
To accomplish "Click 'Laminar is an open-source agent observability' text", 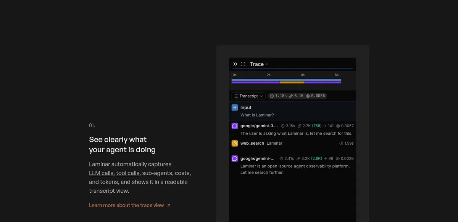I will tap(295, 166).
